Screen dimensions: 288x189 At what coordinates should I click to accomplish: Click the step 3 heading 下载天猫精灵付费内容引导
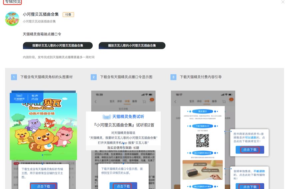pyautogui.click(x=201, y=77)
